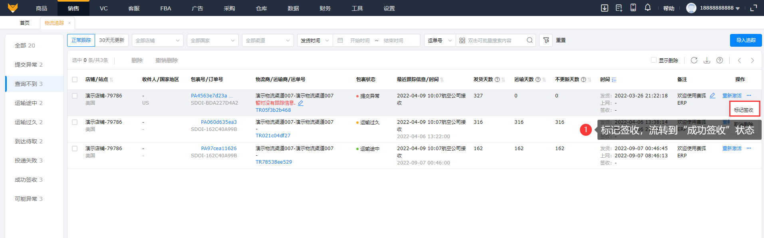Open tracking number TR78538ee529 link
764x238 pixels.
tap(274, 162)
